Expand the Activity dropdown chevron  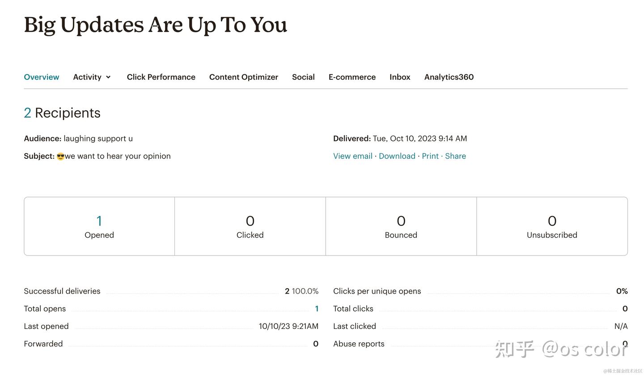point(108,77)
